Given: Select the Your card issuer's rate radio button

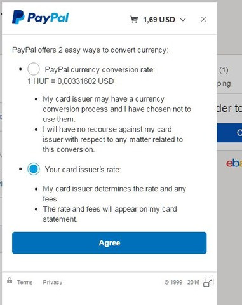Looking at the screenshot, I should point(34,169).
